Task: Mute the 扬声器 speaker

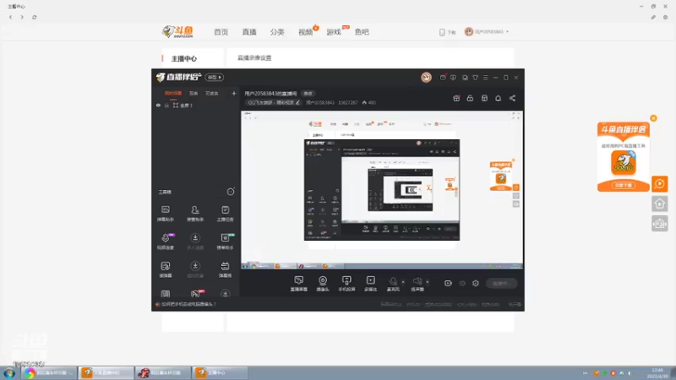Action: point(417,284)
